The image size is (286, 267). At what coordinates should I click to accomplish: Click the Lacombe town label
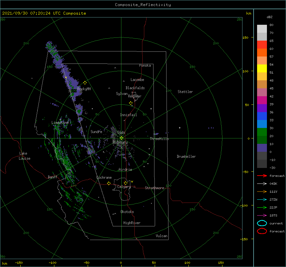coord(137,80)
